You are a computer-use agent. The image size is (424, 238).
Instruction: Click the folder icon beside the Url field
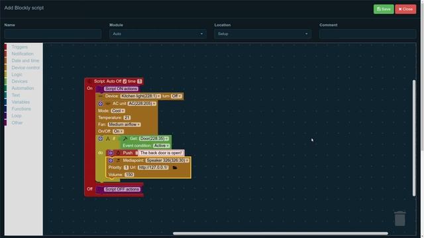click(x=175, y=167)
